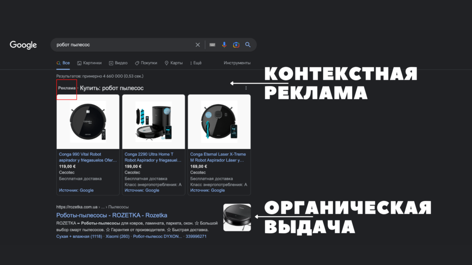Click Источник: Google under Conga Eternal Laser

coord(207,190)
